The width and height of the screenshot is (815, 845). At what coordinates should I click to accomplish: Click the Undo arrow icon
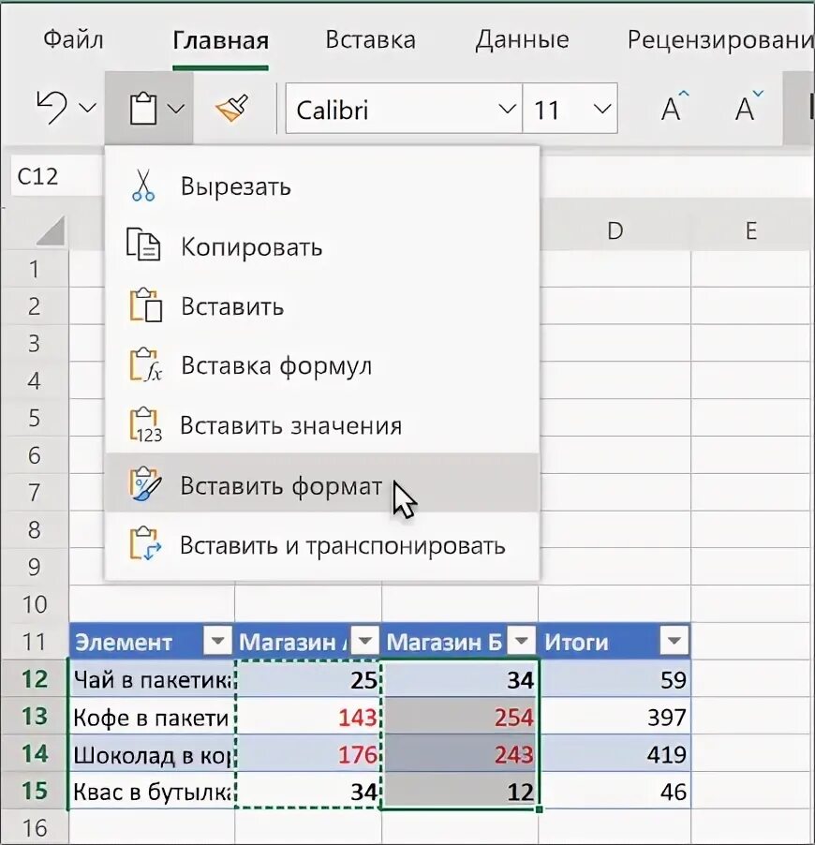(x=52, y=109)
